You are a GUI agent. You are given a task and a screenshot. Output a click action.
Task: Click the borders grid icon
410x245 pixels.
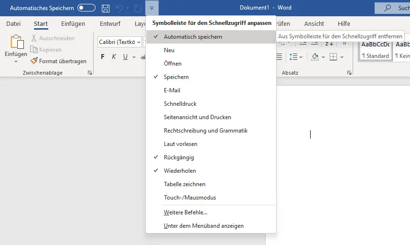pyautogui.click(x=334, y=57)
